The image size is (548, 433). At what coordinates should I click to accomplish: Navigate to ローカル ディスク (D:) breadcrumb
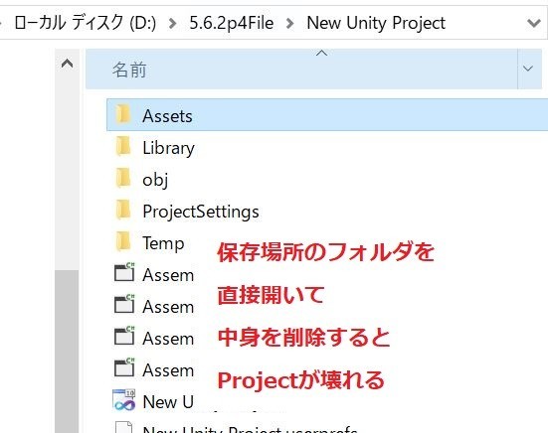(x=85, y=23)
